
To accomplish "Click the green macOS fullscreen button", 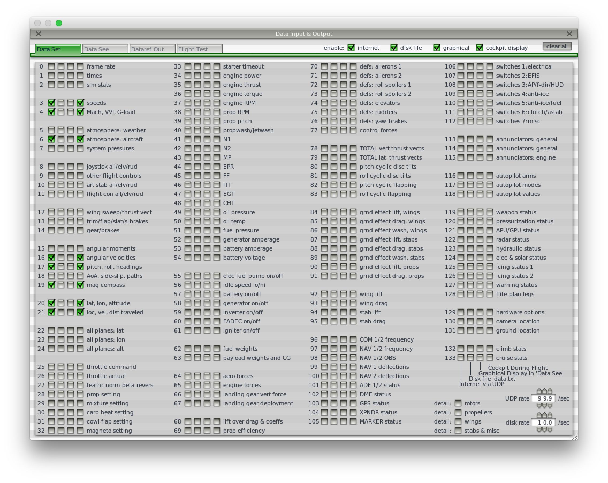I will pos(59,23).
